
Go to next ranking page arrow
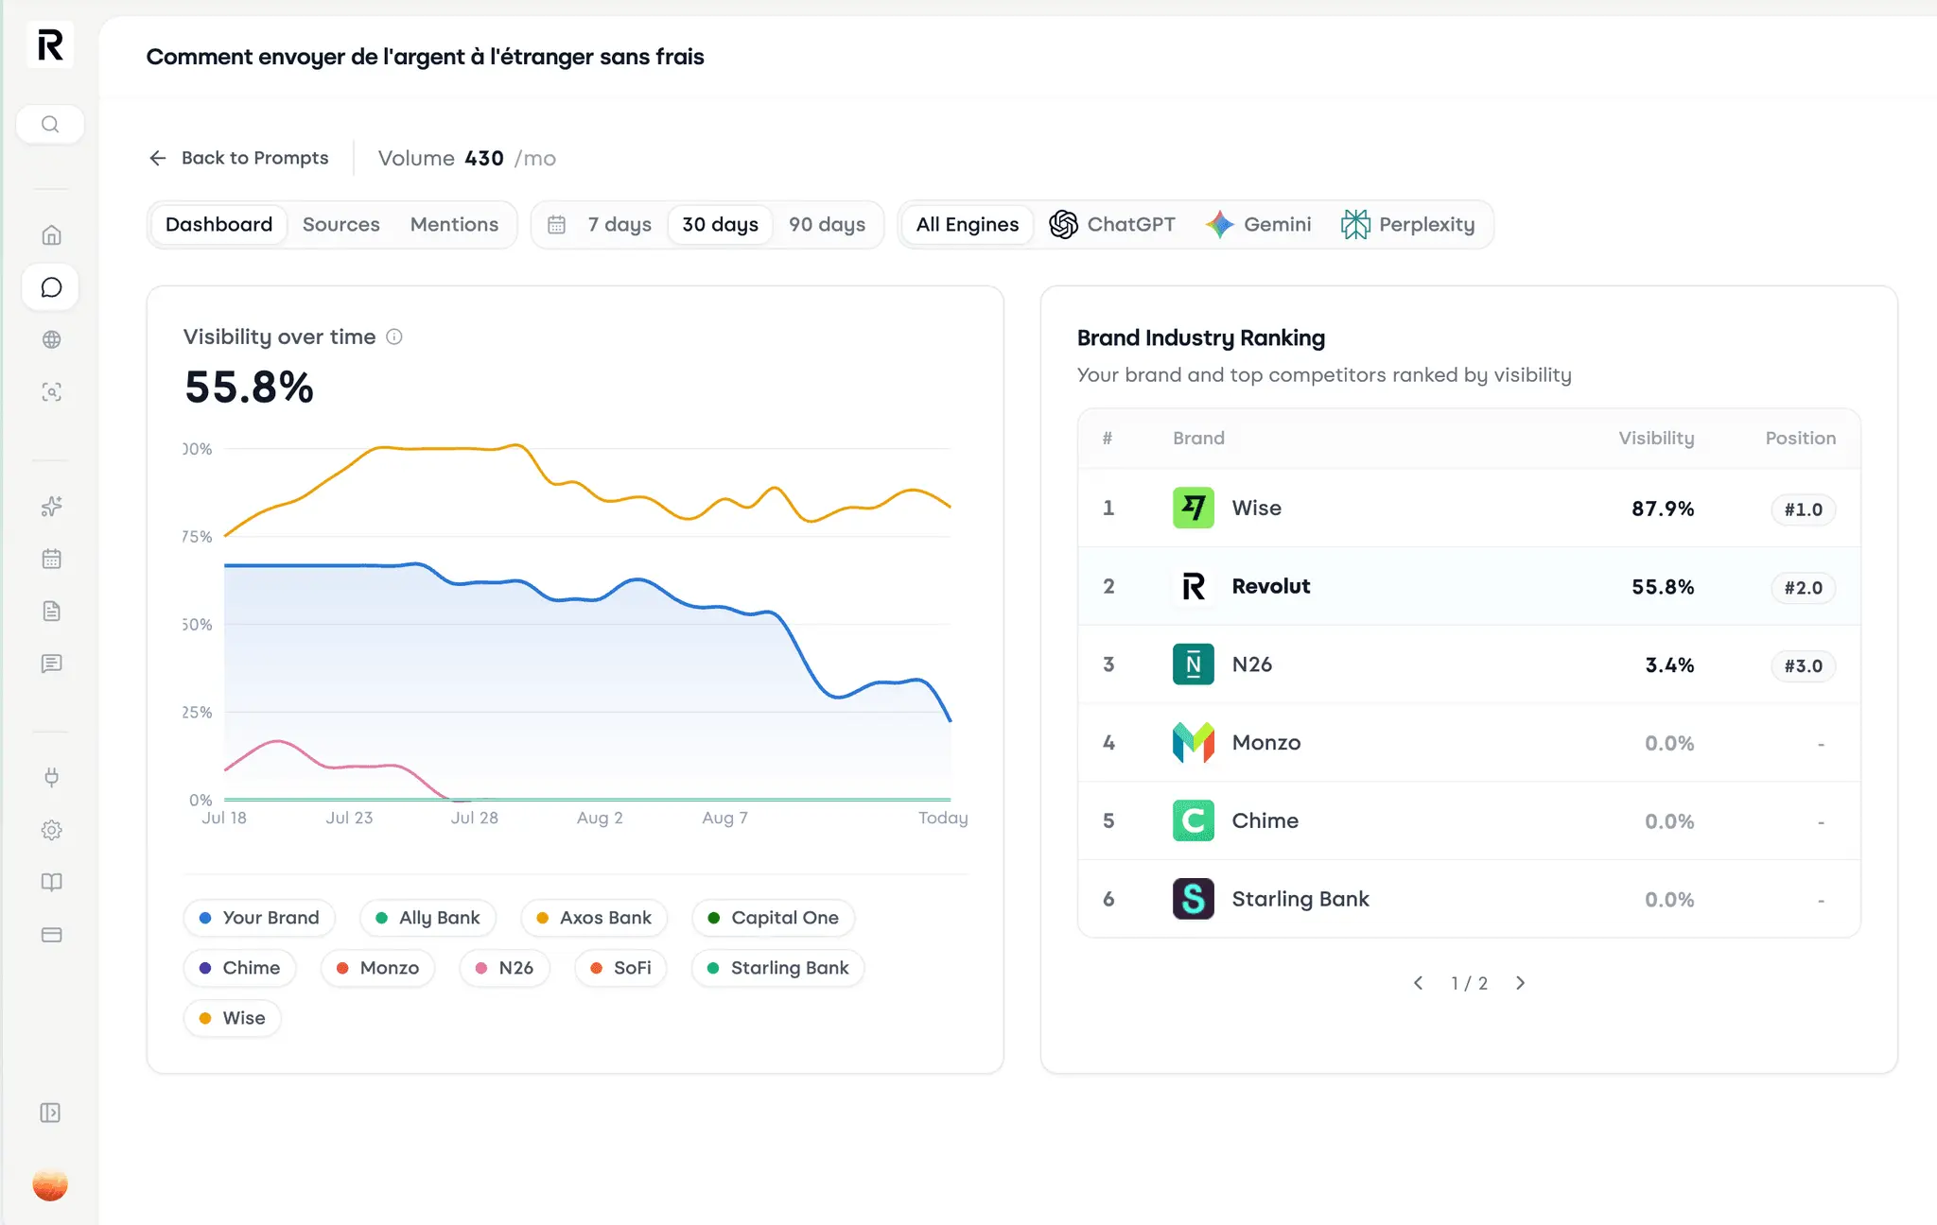1520,983
